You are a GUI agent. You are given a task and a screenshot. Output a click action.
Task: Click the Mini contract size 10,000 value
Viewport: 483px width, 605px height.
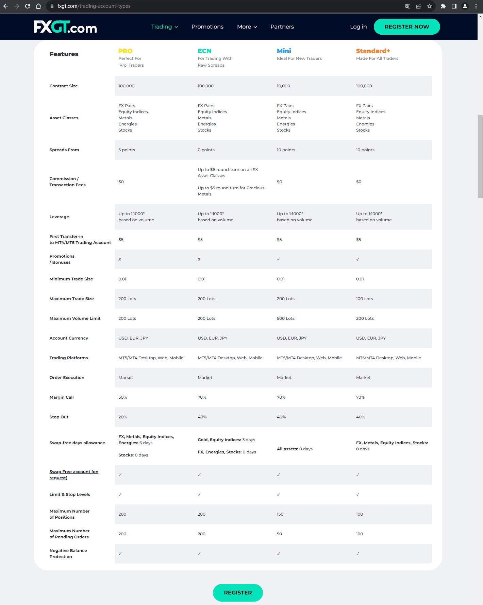[283, 86]
